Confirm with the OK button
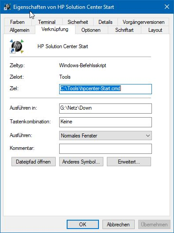 (83, 225)
